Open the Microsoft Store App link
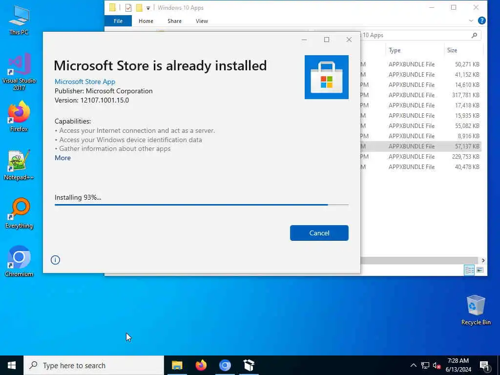The height and width of the screenshot is (375, 500). click(x=85, y=82)
